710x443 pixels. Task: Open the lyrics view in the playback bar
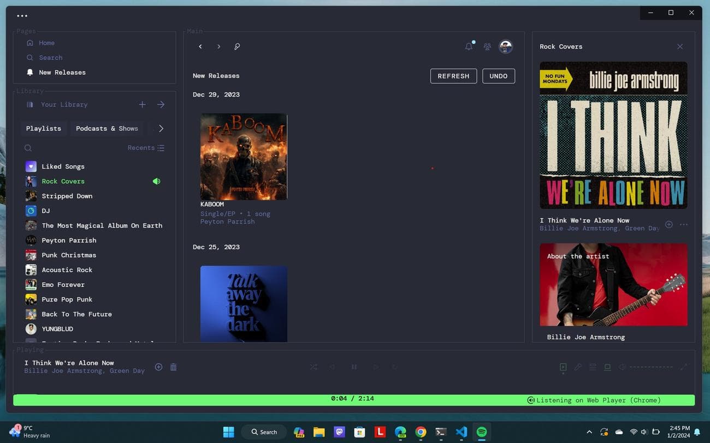click(x=578, y=367)
